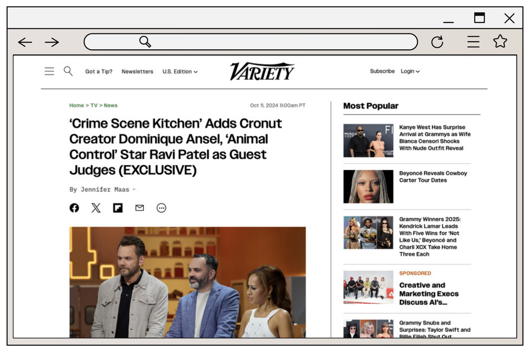This screenshot has width=530, height=352.
Task: Share the article on Facebook
Action: pyautogui.click(x=74, y=208)
